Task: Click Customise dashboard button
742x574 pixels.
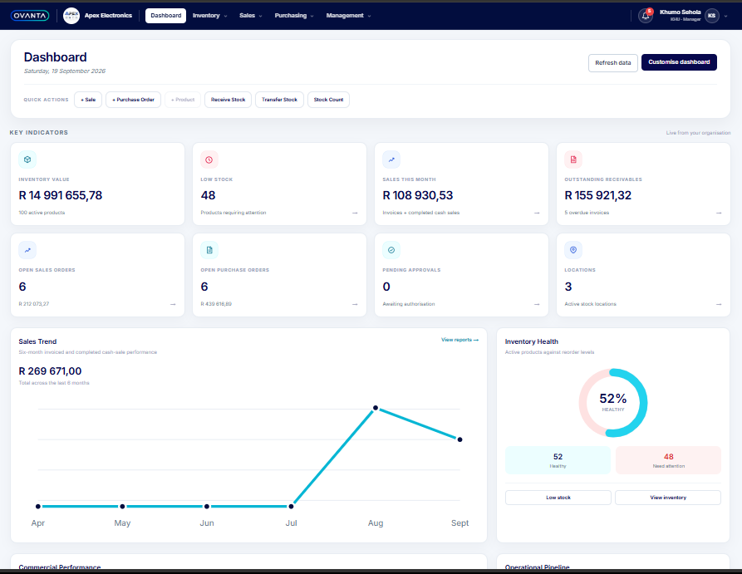Action: pos(679,62)
